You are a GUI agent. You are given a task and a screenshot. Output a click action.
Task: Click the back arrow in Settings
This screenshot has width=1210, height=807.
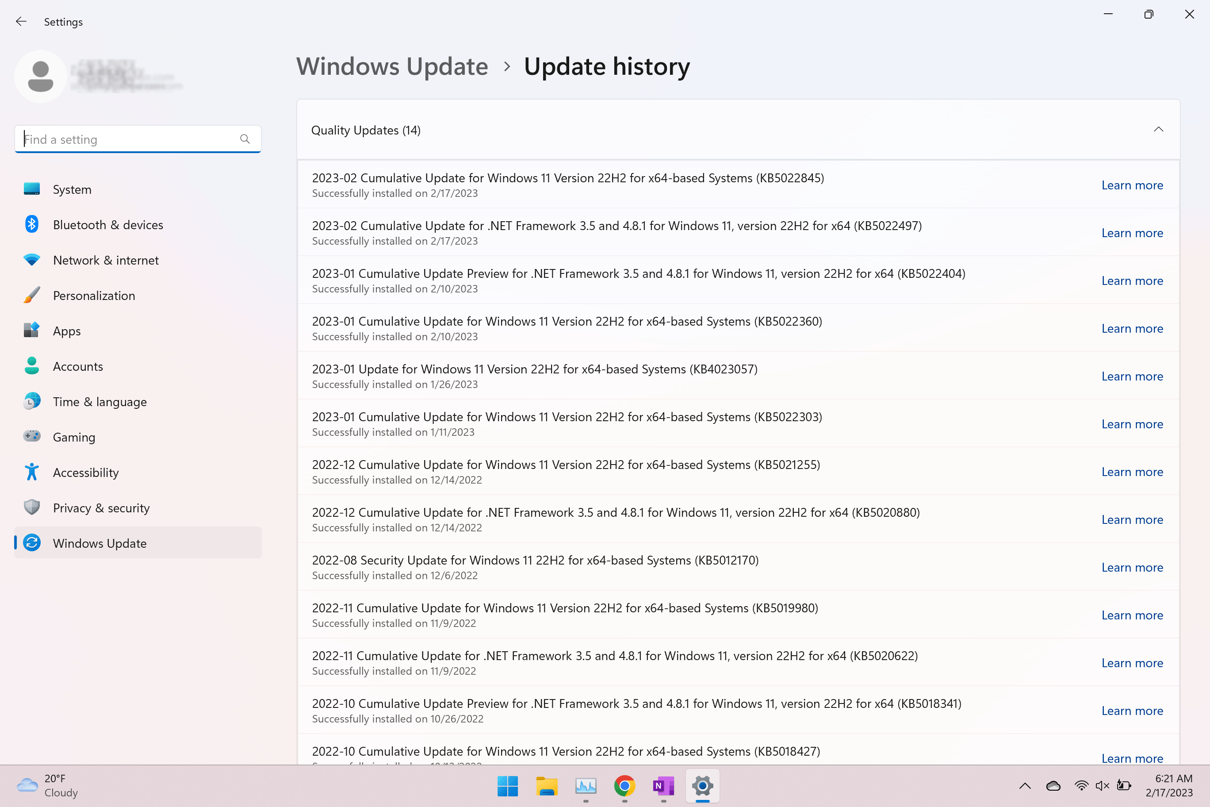coord(21,22)
